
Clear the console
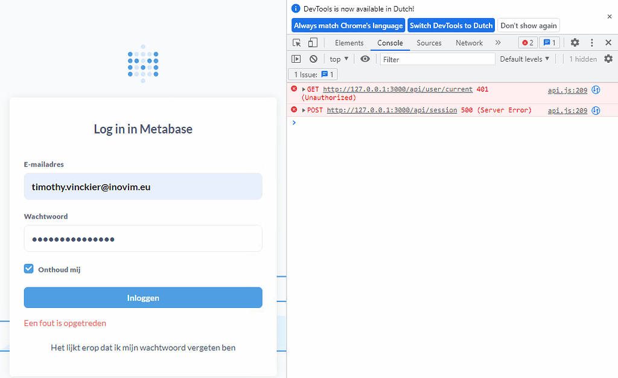pyautogui.click(x=313, y=59)
